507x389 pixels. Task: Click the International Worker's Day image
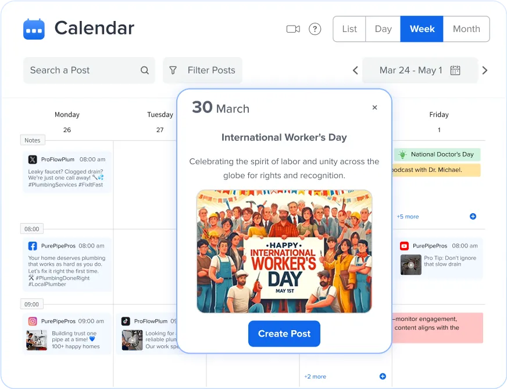click(x=284, y=251)
